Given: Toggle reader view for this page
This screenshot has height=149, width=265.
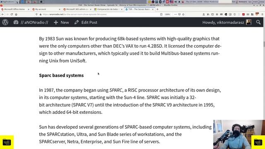Looking at the screenshot, I should (161, 14).
